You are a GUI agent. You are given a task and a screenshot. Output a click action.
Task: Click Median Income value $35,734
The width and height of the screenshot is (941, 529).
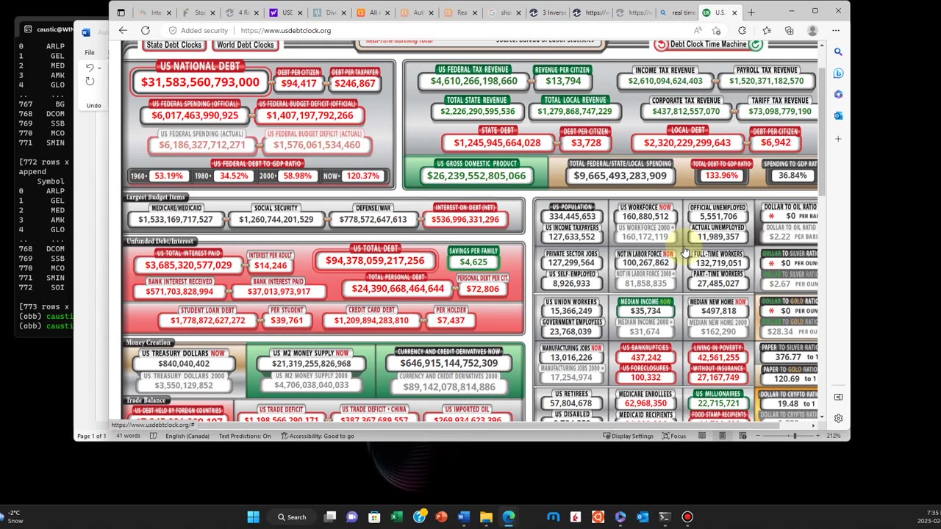click(645, 311)
